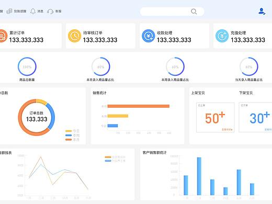This screenshot has width=272, height=204.
Task: Click the 本周录入商品量占比 progress ring
Action: pos(175,66)
